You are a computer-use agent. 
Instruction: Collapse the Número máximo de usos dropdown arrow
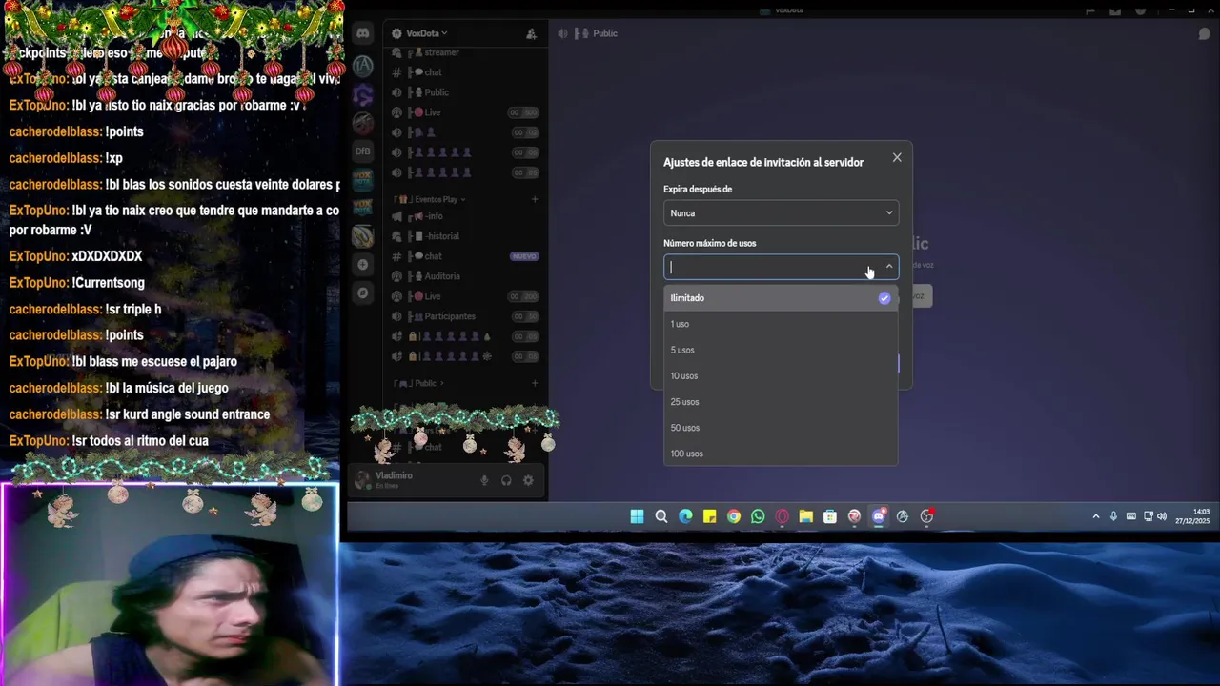pyautogui.click(x=889, y=267)
